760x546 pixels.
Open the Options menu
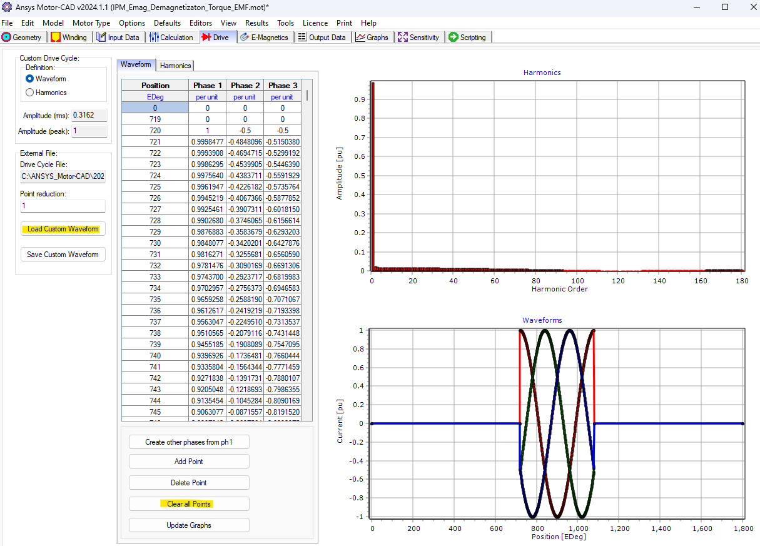[x=132, y=23]
